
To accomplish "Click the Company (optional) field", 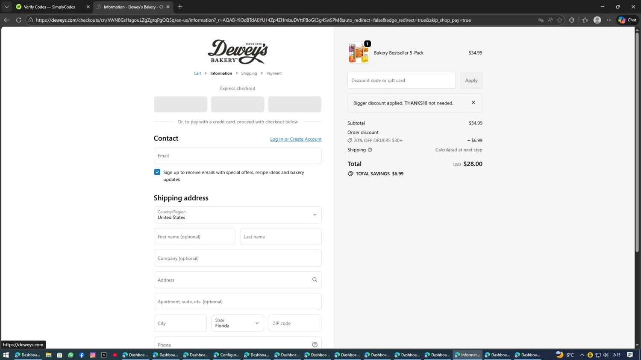I will coord(238,258).
